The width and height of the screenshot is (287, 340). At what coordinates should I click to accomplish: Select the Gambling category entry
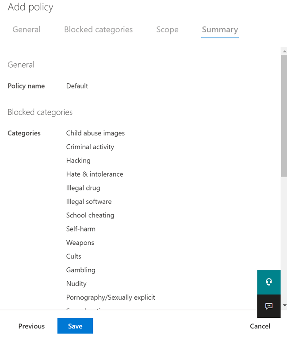pos(80,270)
